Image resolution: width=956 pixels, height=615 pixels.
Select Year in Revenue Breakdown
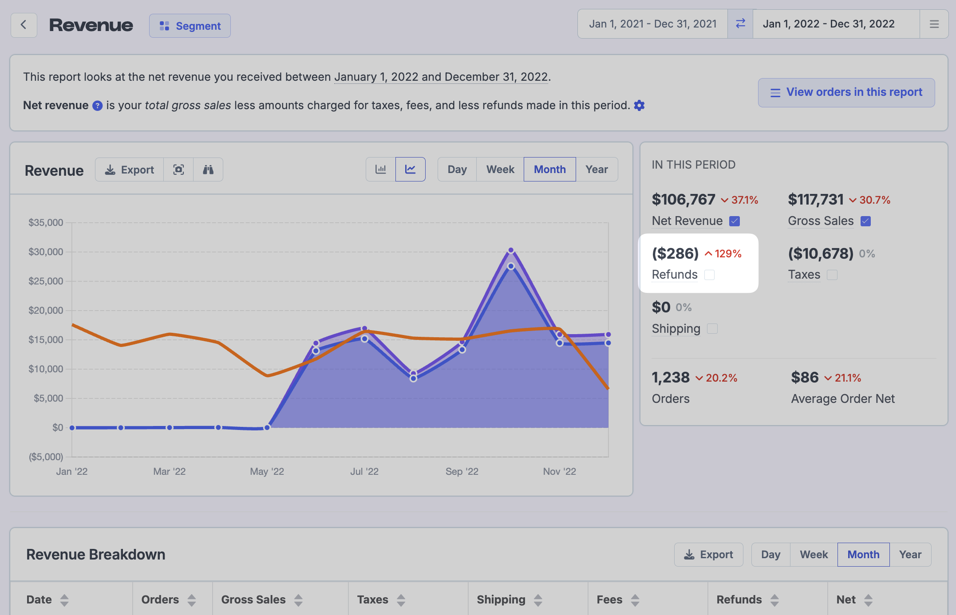(910, 555)
